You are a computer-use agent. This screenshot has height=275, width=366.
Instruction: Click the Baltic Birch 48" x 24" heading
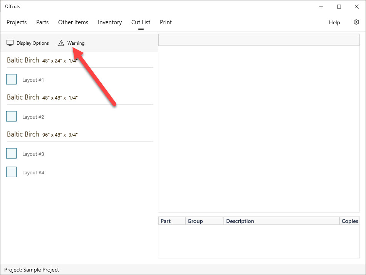42,60
